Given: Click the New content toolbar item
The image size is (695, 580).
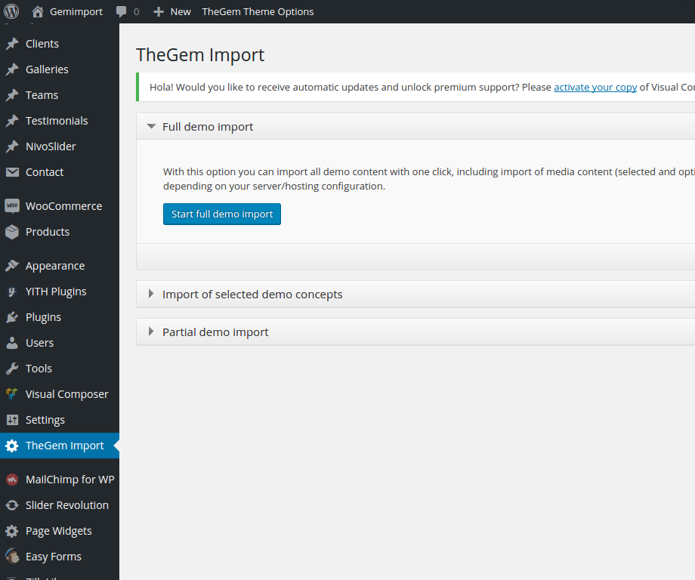Looking at the screenshot, I should (172, 11).
